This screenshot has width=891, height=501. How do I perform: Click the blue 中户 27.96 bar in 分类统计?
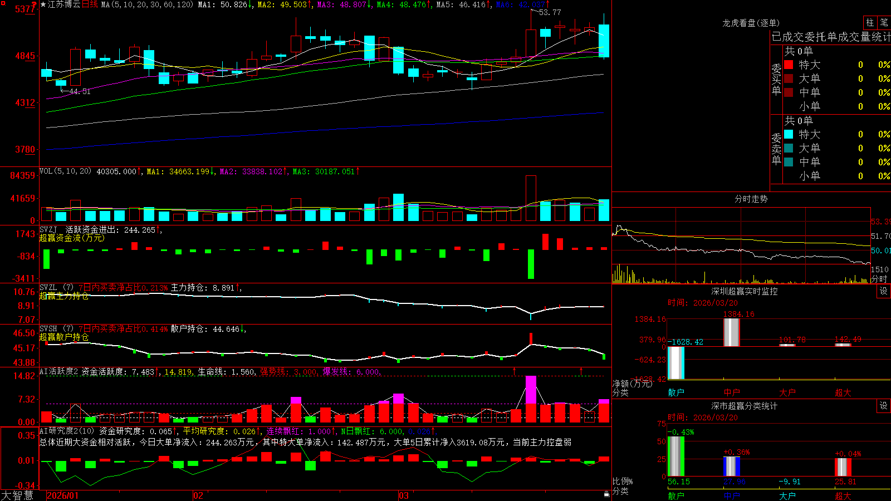(732, 466)
